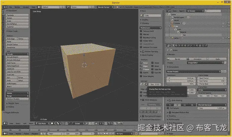
Task: Enable the Sharp overlay checkbox
Action: (x=152, y=63)
